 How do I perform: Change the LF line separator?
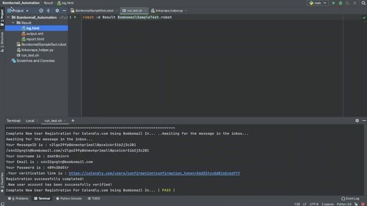(304, 204)
